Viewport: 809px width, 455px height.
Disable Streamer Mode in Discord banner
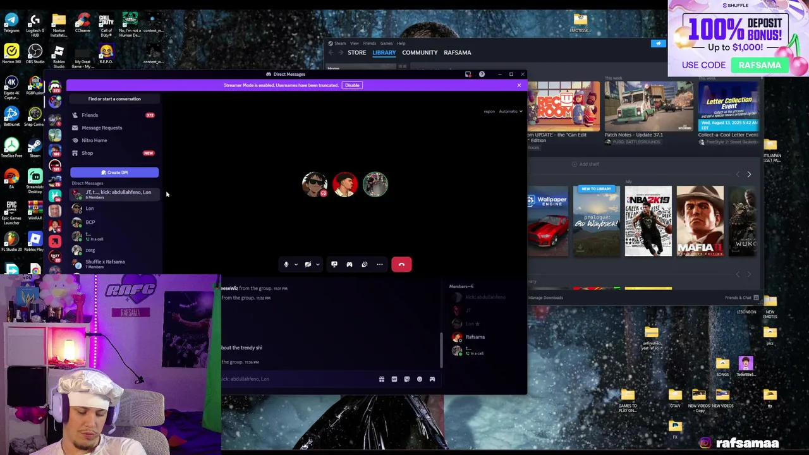[x=352, y=85]
